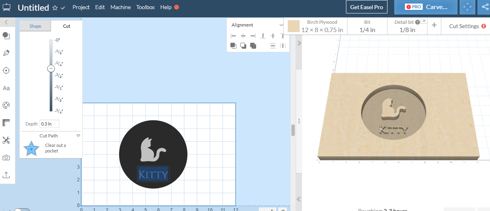Open the Apps wrench tools icon

6,140
